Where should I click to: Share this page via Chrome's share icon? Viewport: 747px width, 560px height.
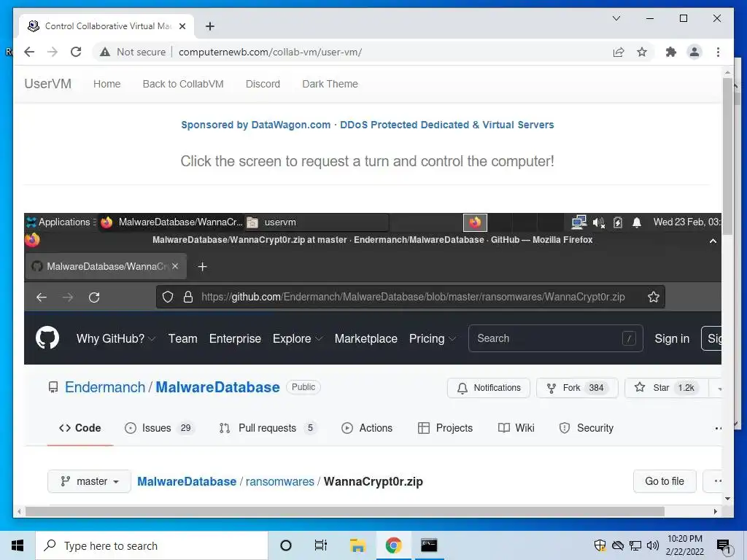[x=619, y=52]
